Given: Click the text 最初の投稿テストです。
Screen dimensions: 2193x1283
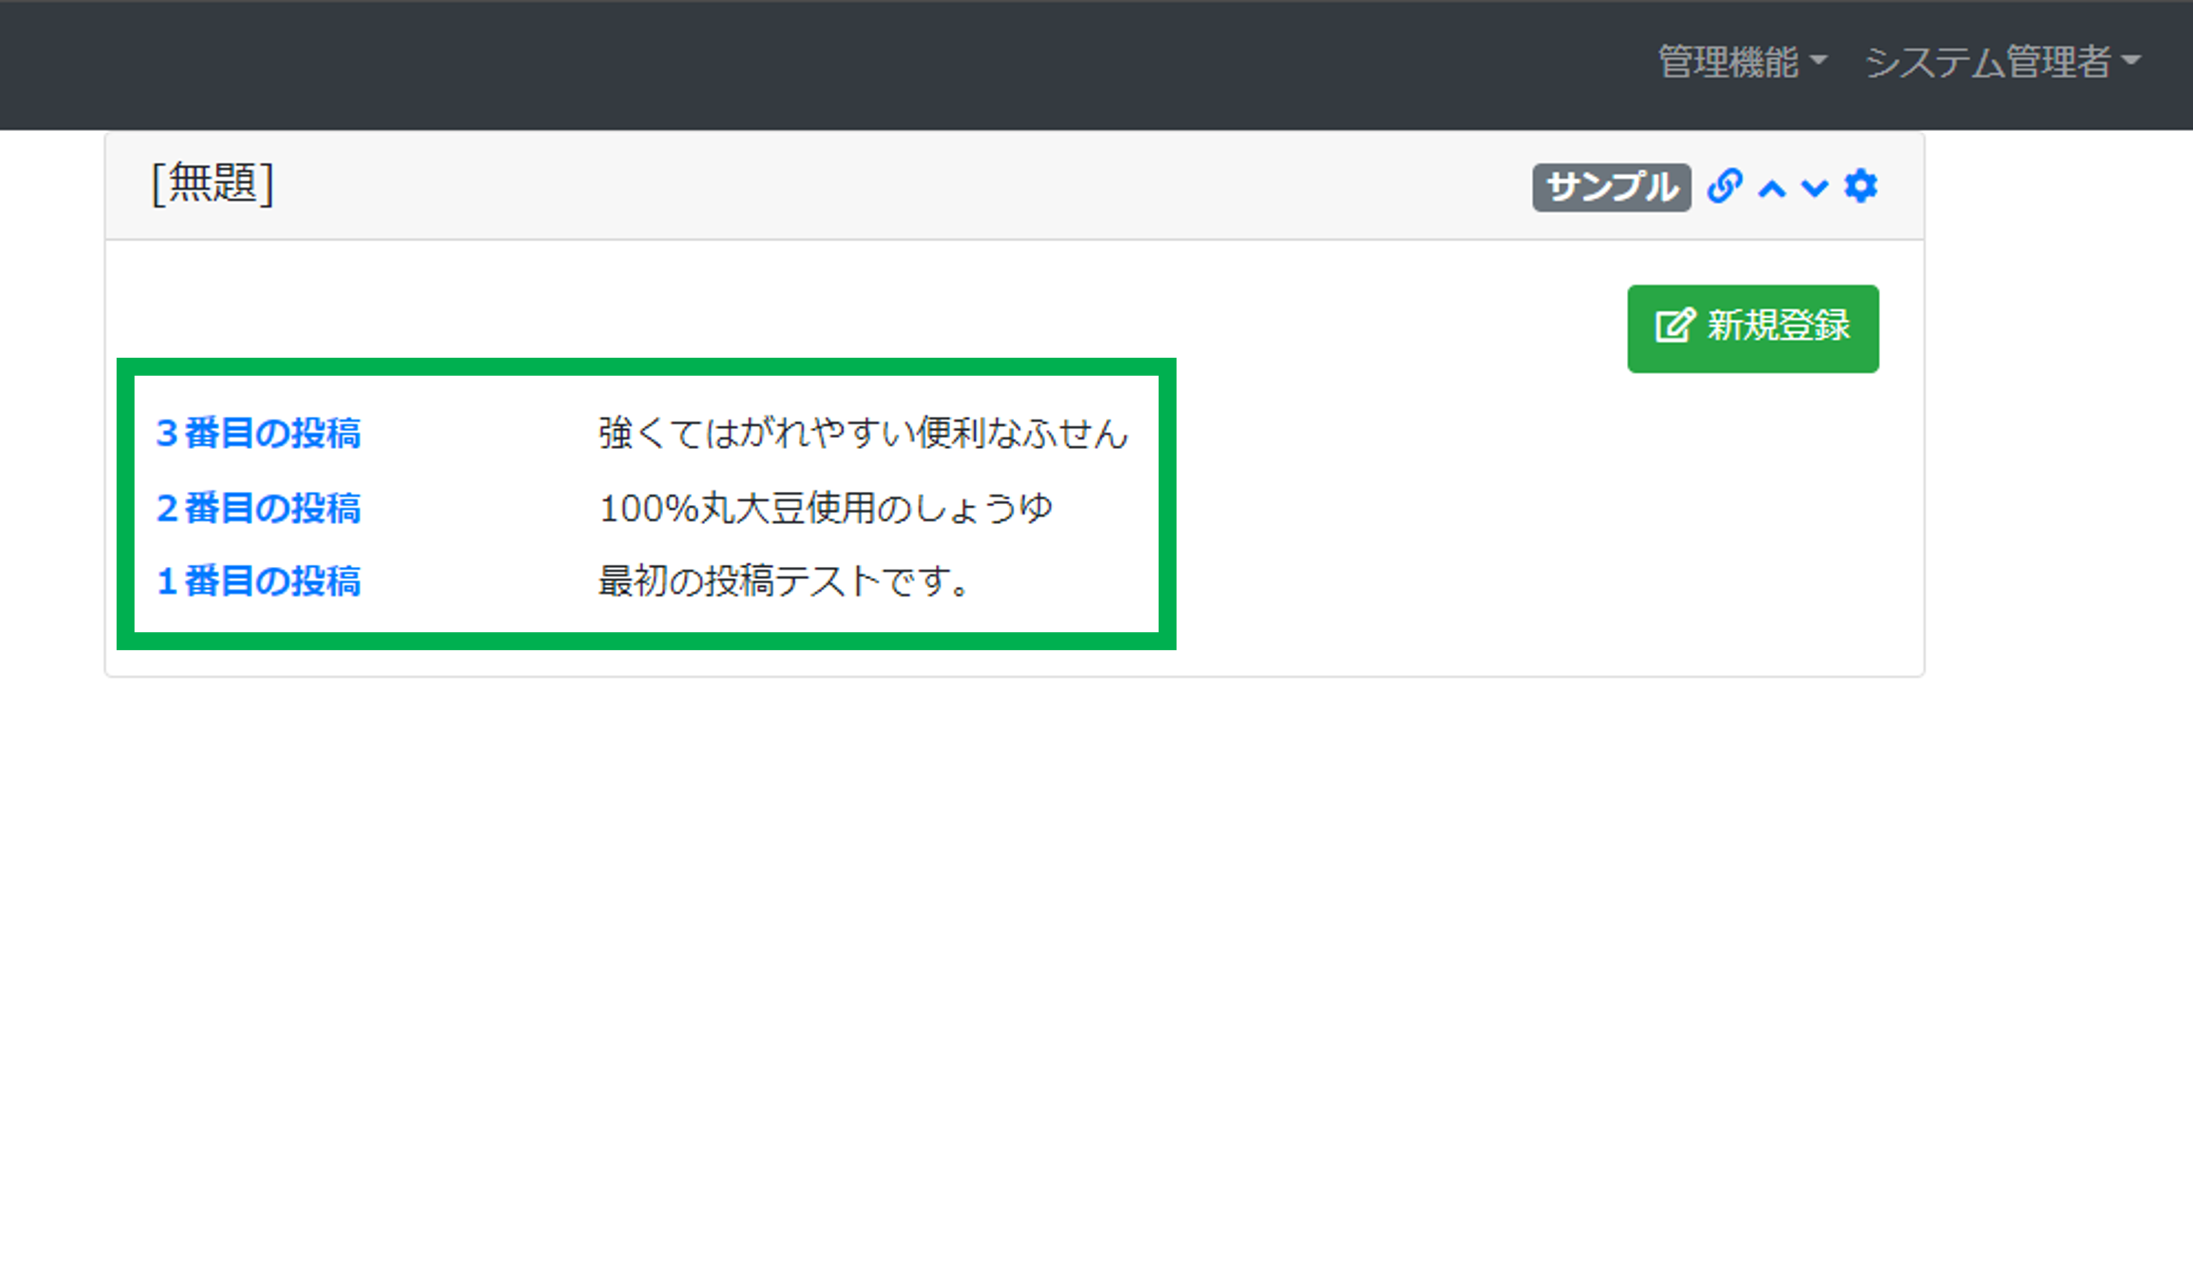Looking at the screenshot, I should (x=785, y=580).
